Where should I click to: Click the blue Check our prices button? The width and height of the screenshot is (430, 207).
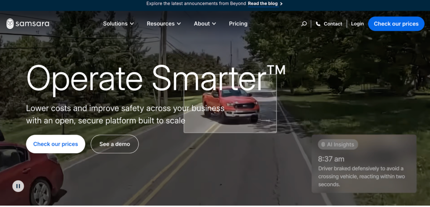point(396,24)
